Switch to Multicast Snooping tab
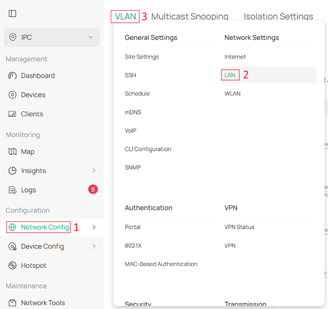328x309 pixels. 190,16
